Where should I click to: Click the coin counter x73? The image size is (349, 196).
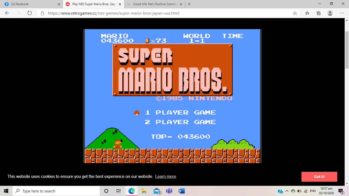156,41
